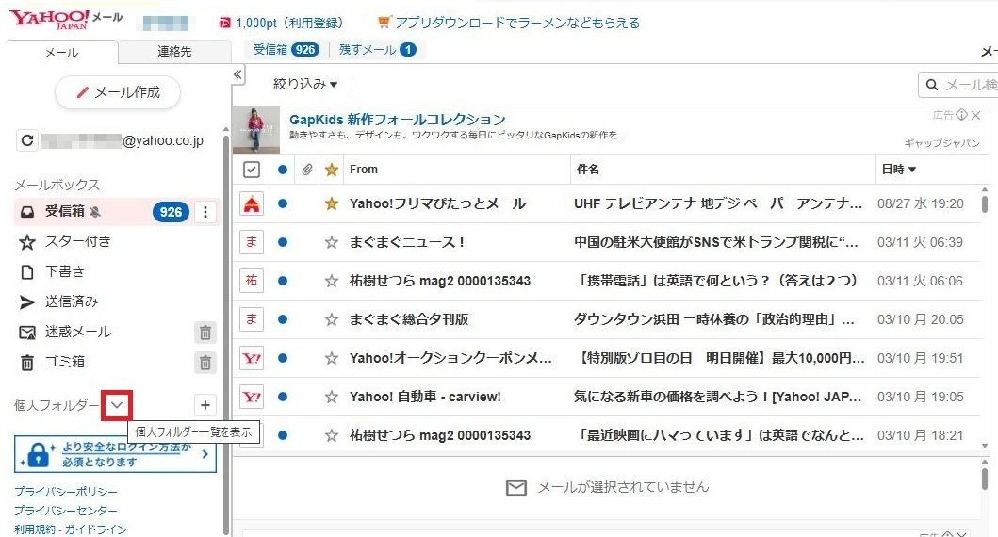Open the 絞り込み filter dropdown
The image size is (998, 537).
305,85
